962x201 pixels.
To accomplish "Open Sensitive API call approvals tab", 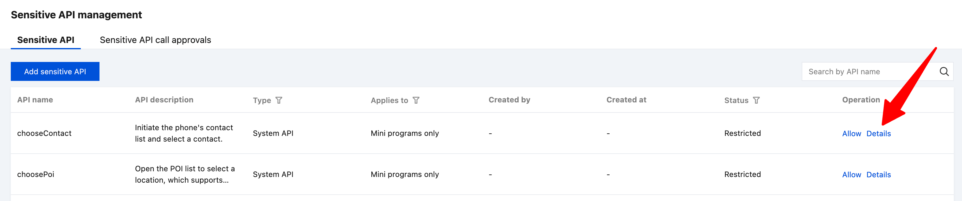I will coord(155,40).
